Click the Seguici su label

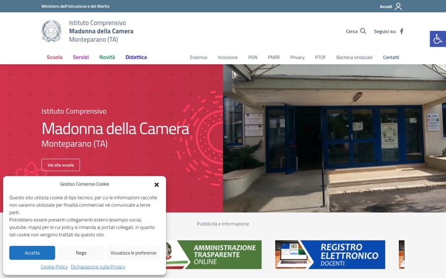coord(385,32)
